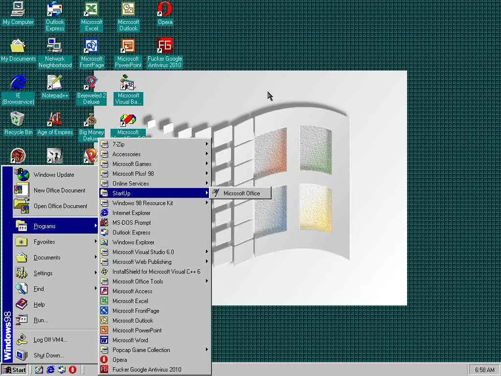Screen dimensions: 501x376
Task: Click the Start button
Action: point(14,370)
